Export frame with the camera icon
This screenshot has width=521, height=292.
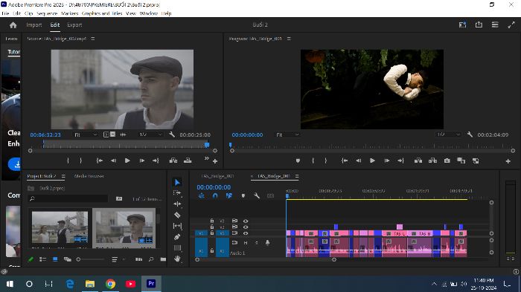tap(447, 160)
